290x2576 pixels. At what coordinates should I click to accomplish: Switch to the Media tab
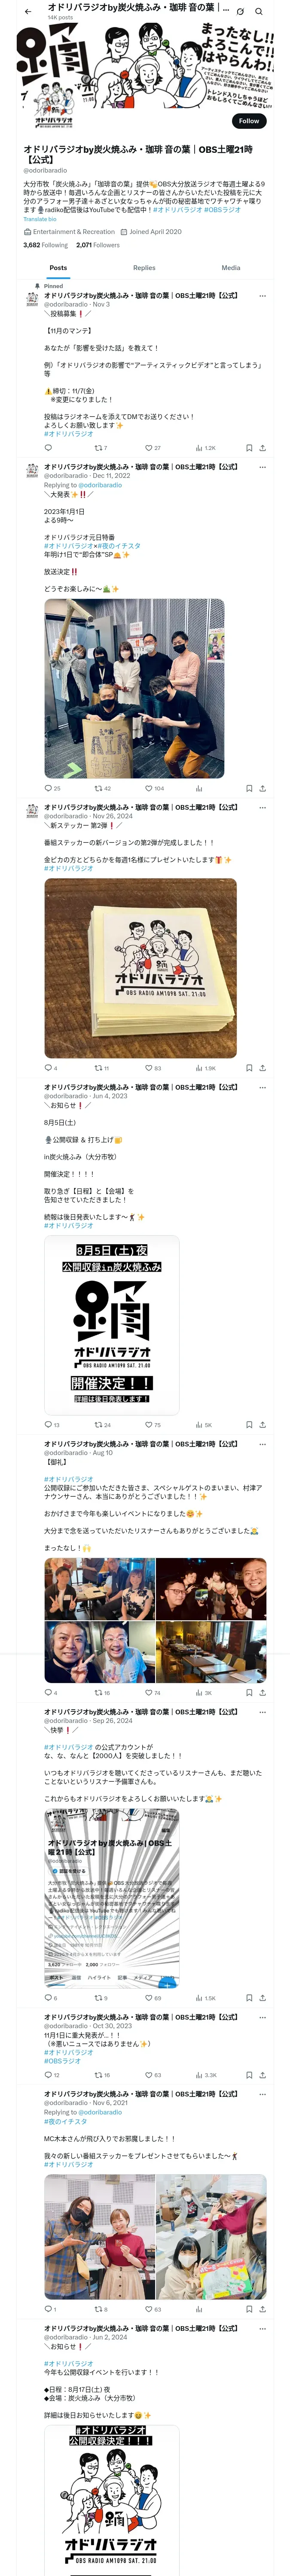(231, 268)
